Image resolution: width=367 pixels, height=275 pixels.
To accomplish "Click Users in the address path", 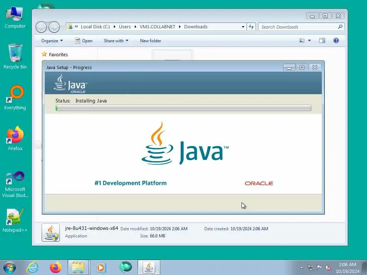I will tap(125, 26).
